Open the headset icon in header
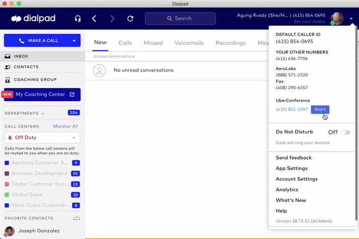 (77, 18)
